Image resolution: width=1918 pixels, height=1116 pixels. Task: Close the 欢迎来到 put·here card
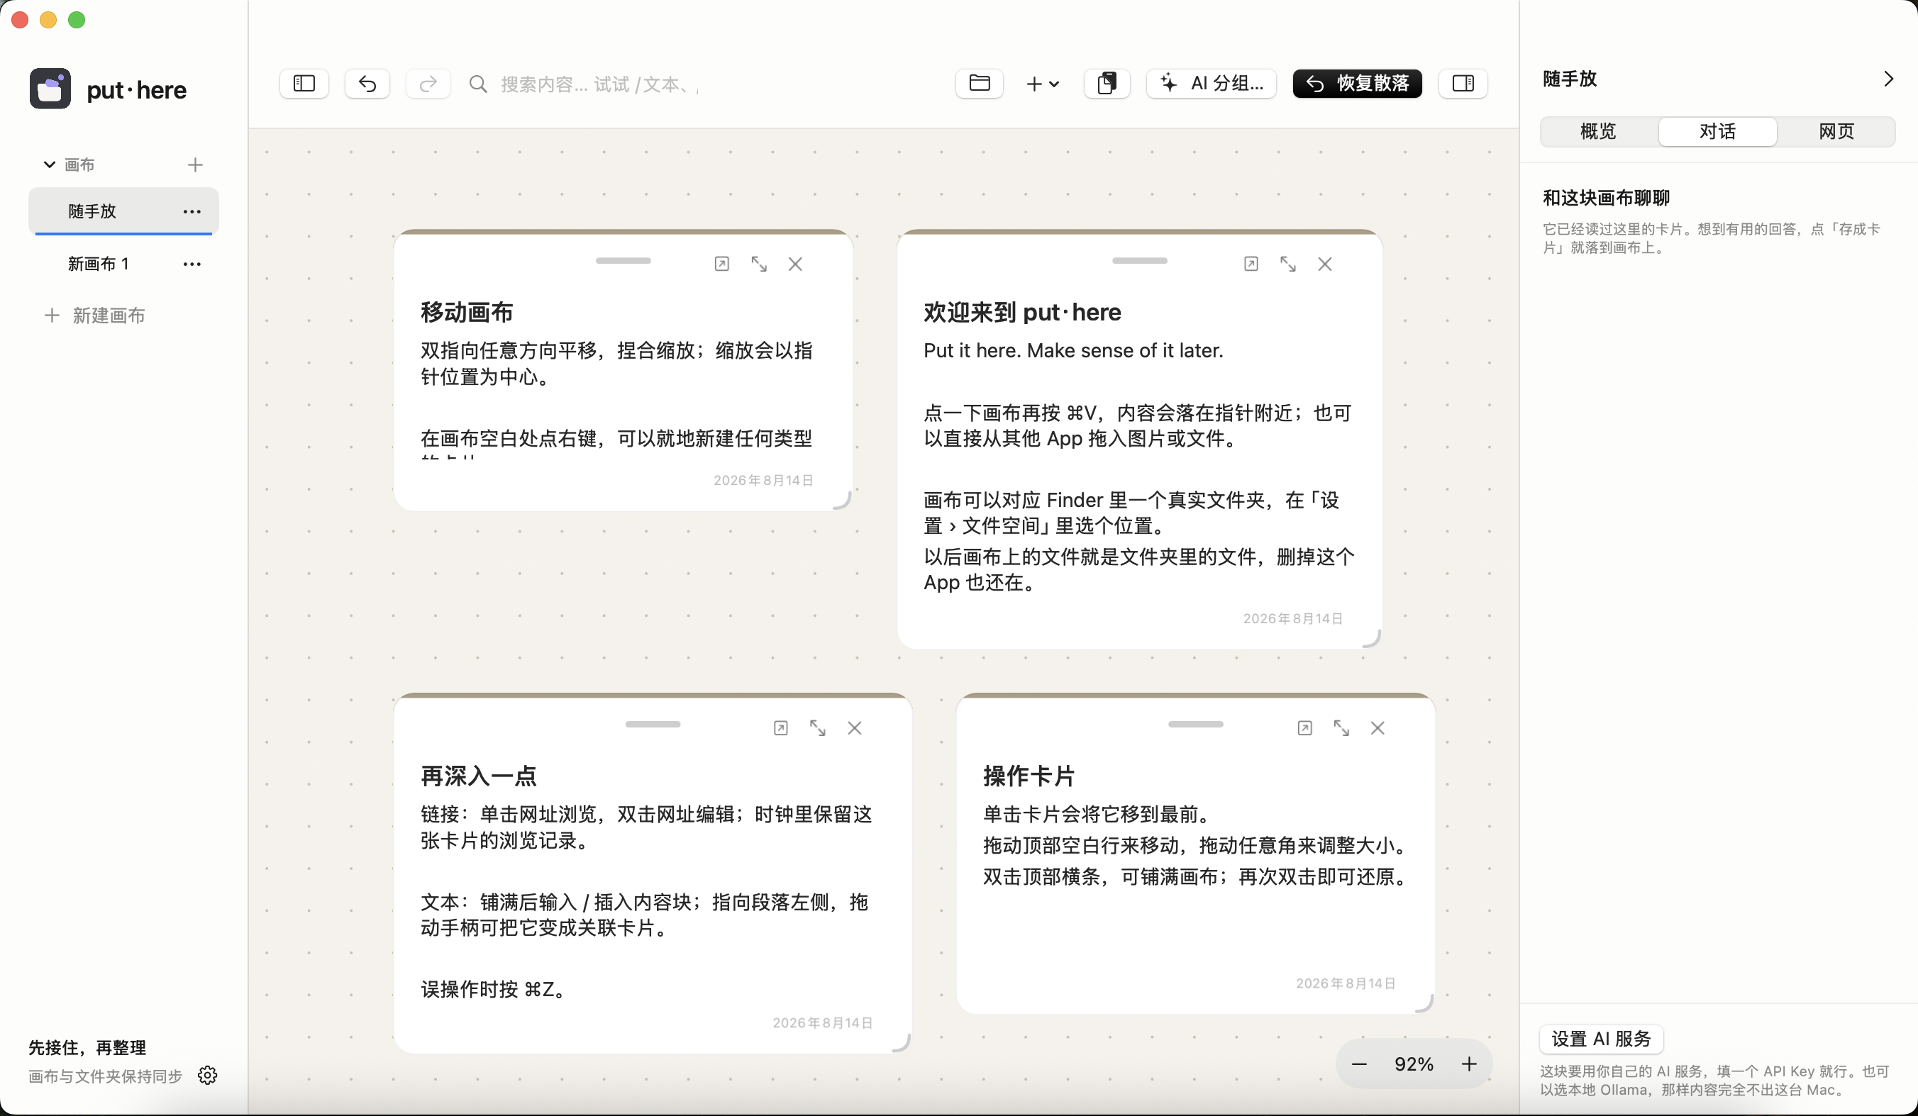pyautogui.click(x=1325, y=264)
